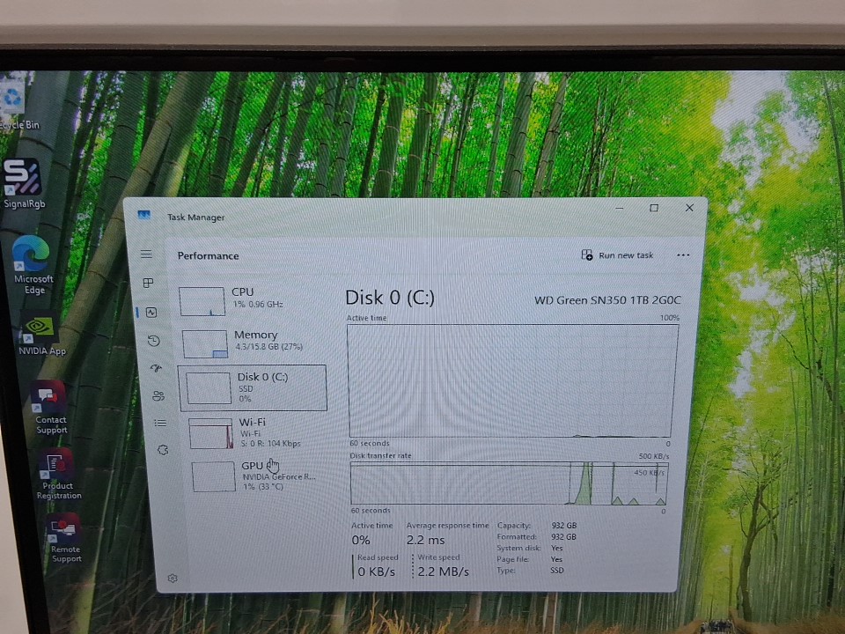Select the GPU NVIDIA GeForce performance item

(259, 476)
